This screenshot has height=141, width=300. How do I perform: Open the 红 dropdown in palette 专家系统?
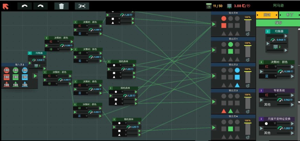270,95
